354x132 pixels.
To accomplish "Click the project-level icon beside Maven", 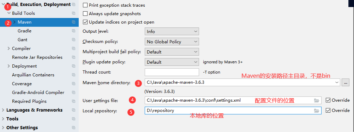I will point(74,22).
